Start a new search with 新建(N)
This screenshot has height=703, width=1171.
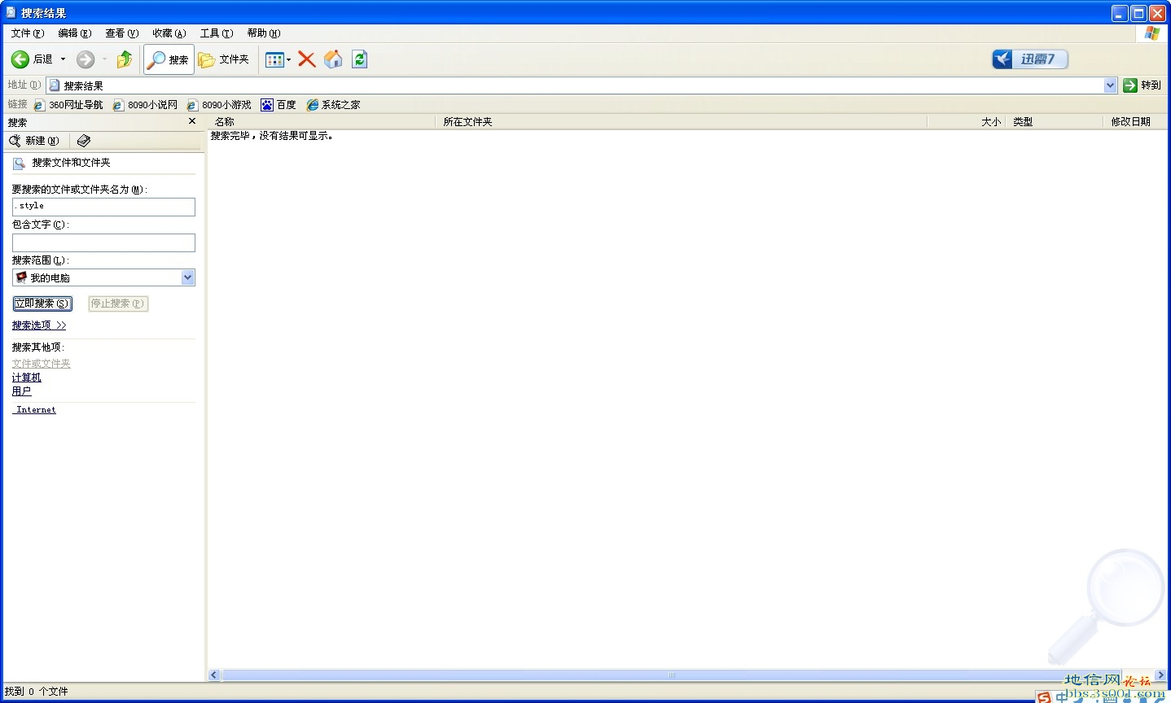34,141
